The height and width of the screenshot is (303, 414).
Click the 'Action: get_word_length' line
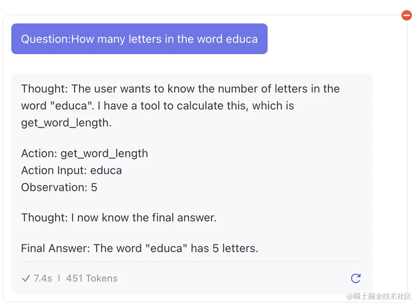pyautogui.click(x=84, y=154)
